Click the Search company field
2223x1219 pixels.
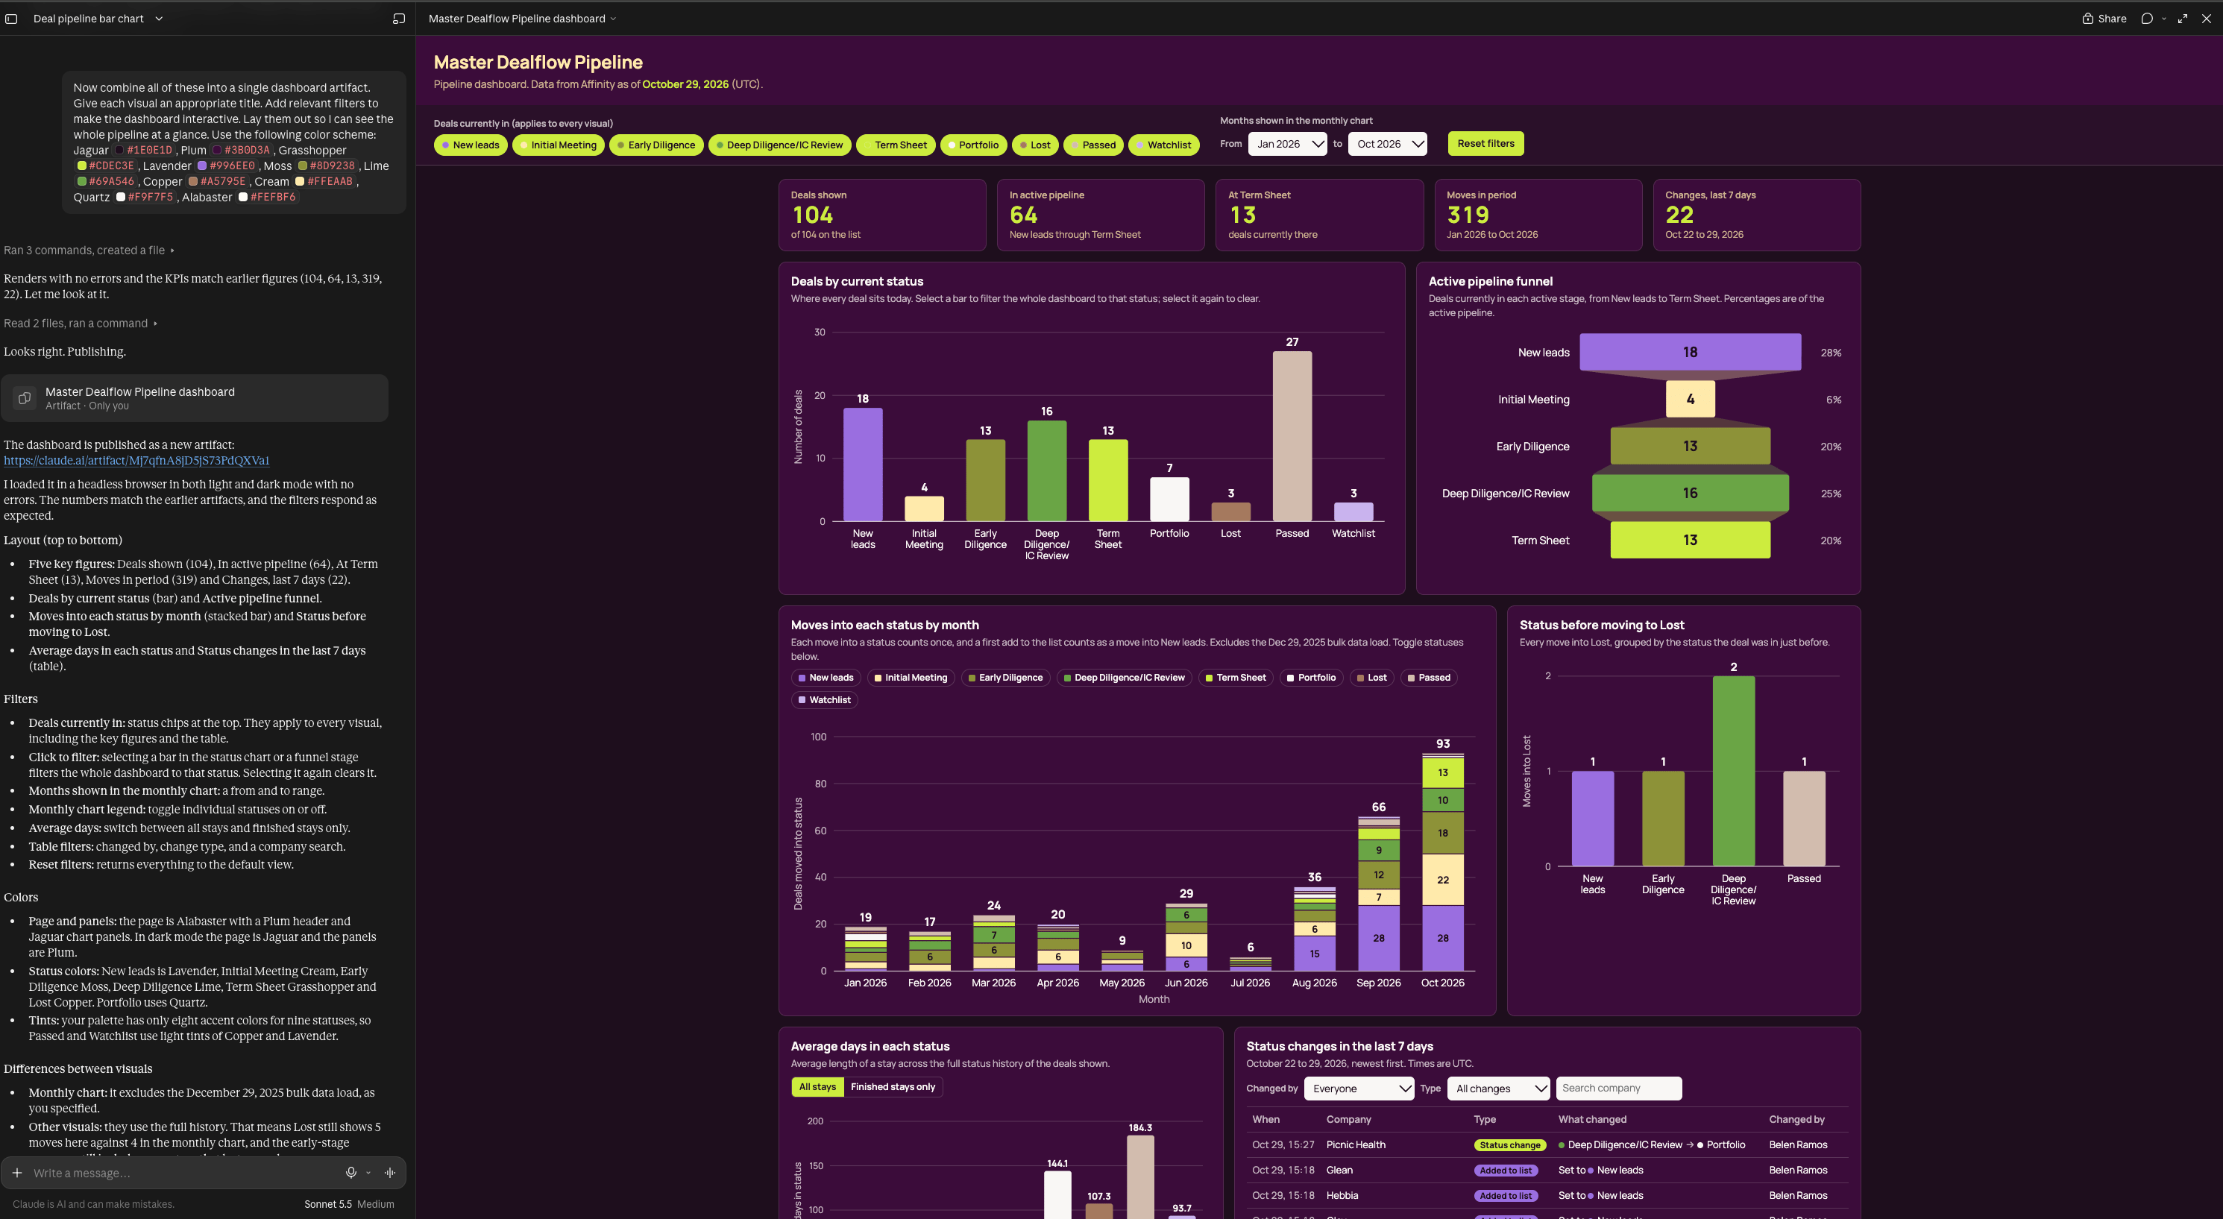[x=1618, y=1089]
